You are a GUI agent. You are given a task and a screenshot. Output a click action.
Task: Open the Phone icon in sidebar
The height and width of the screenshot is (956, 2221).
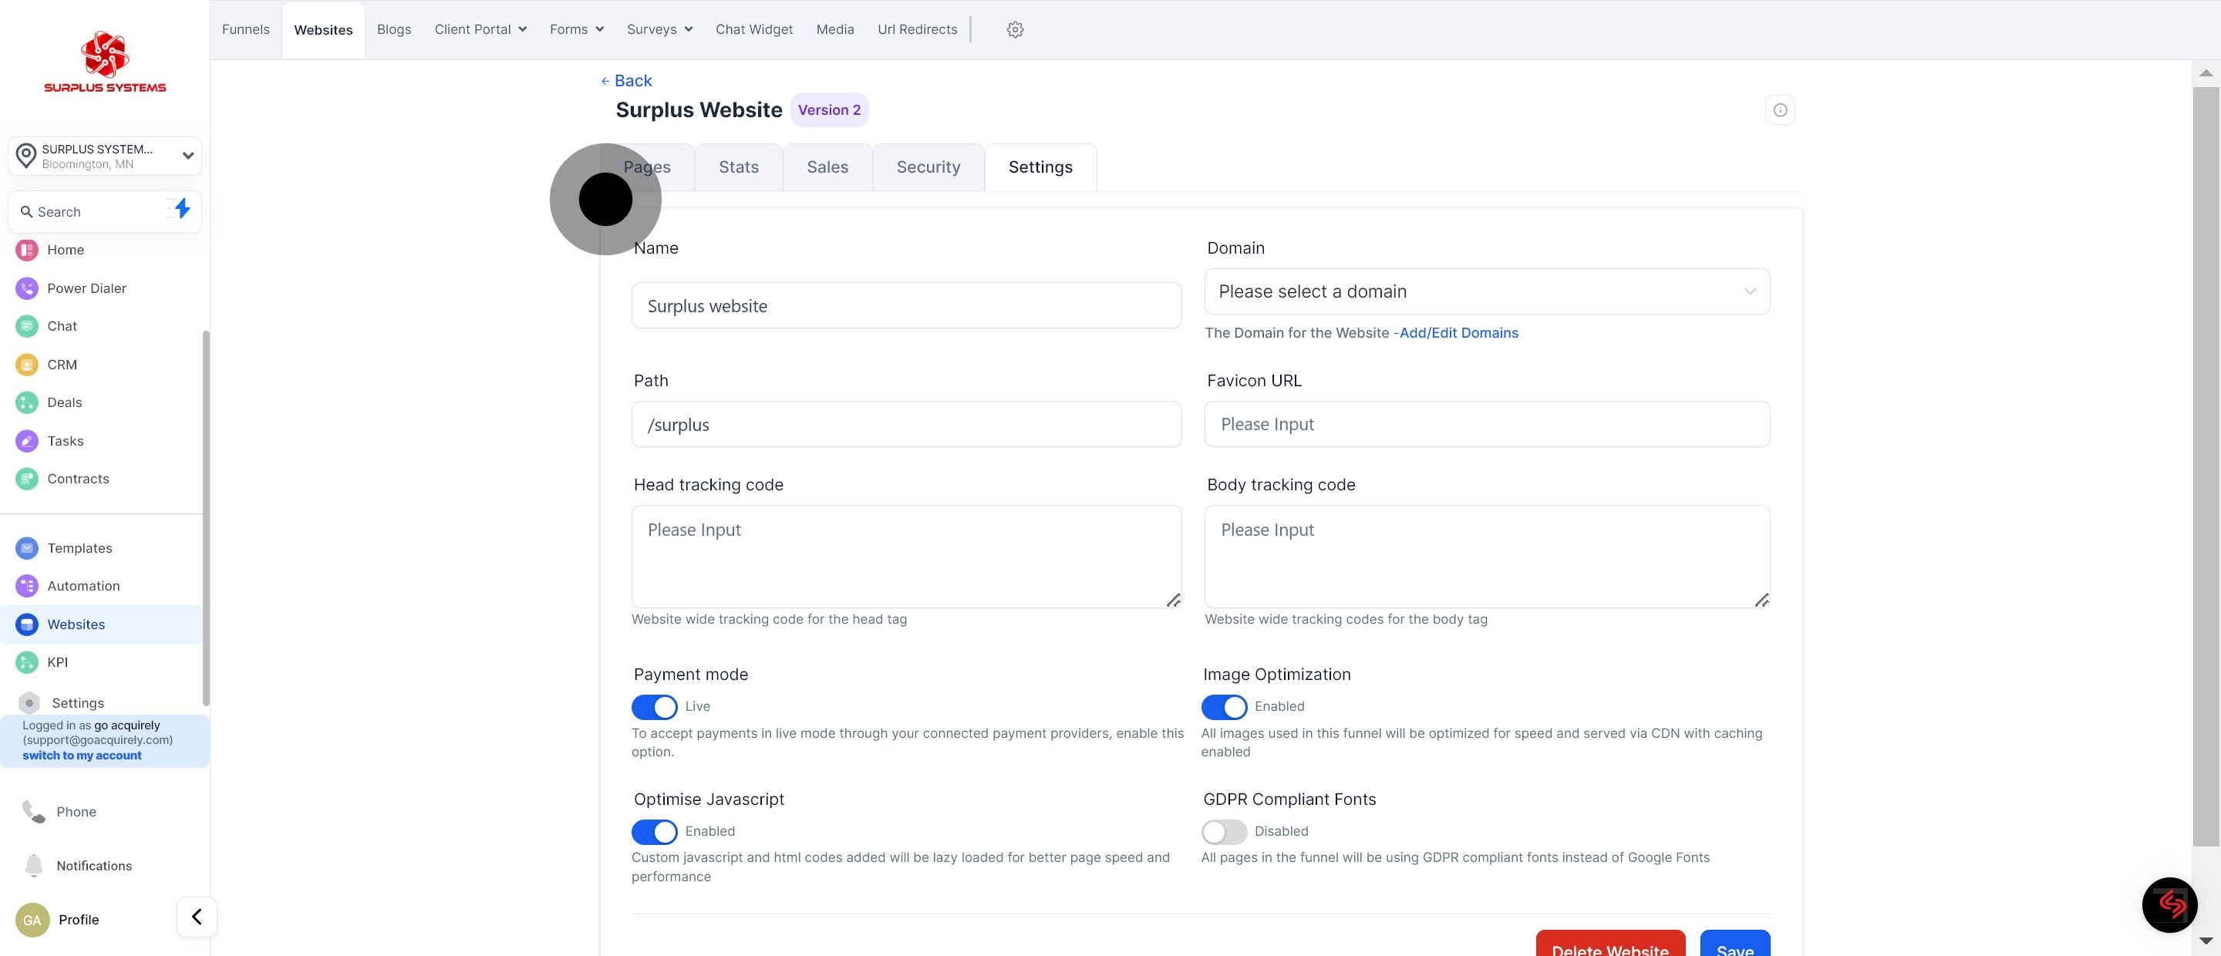click(32, 811)
